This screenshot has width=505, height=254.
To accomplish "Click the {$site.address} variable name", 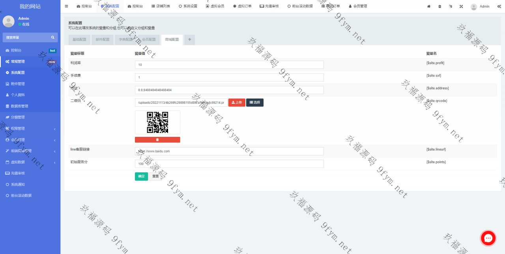I will [x=438, y=88].
